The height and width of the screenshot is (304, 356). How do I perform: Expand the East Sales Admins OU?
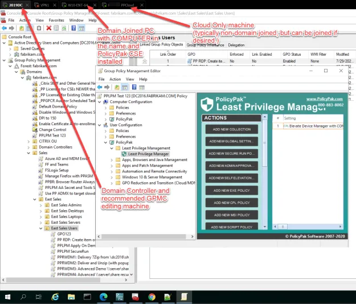pos(41,205)
